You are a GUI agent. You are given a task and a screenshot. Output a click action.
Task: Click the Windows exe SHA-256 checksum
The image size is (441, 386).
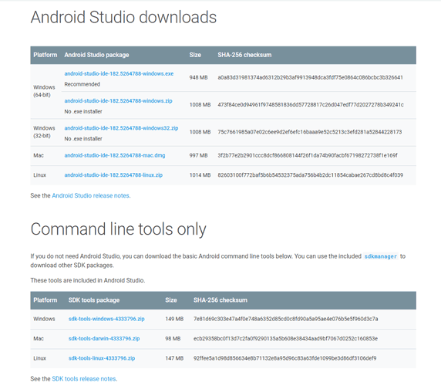click(310, 77)
